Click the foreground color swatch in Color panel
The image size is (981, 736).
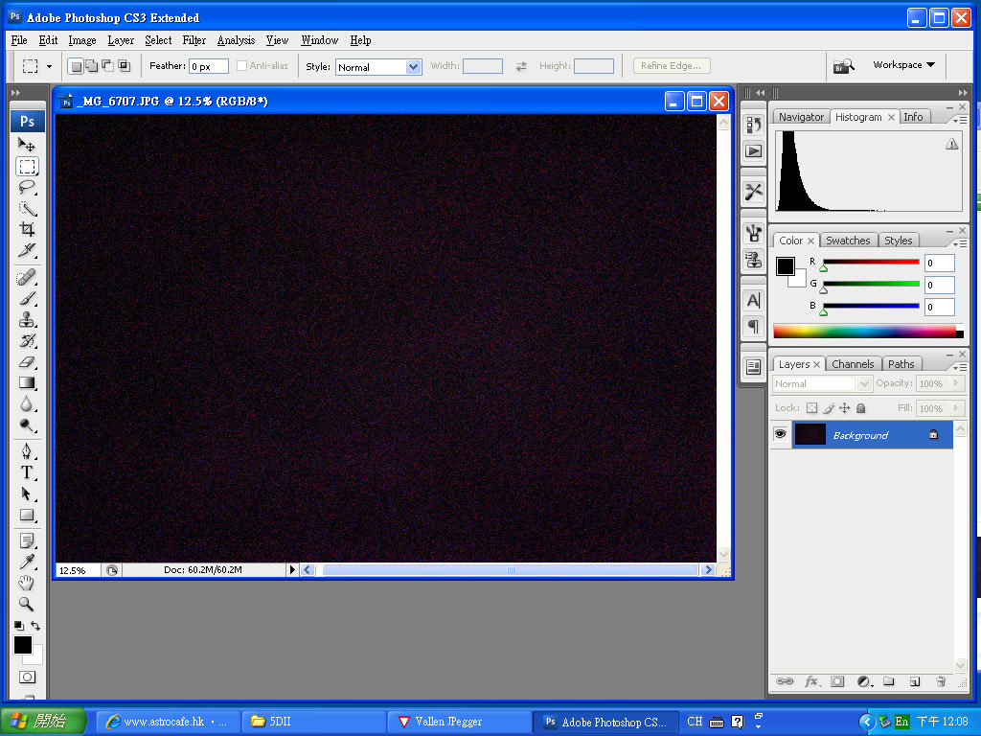click(x=786, y=266)
